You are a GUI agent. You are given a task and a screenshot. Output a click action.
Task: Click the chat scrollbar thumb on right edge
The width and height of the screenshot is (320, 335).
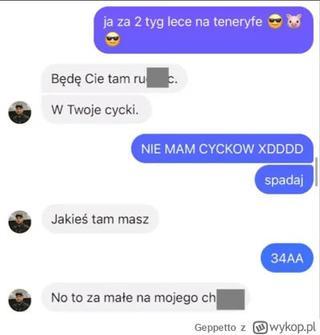pyautogui.click(x=317, y=171)
